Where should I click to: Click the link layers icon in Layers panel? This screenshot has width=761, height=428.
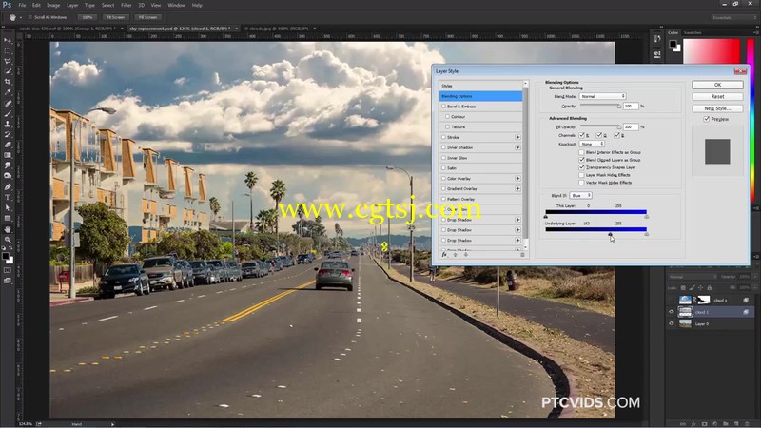point(683,423)
